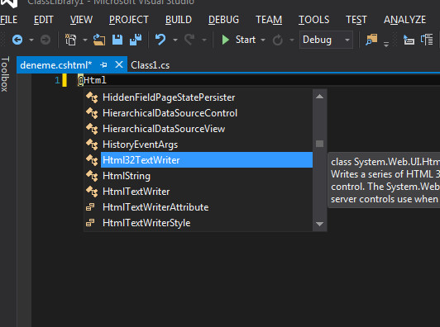The height and width of the screenshot is (327, 440).
Task: Click the @Html code on line 1
Action: coord(92,80)
